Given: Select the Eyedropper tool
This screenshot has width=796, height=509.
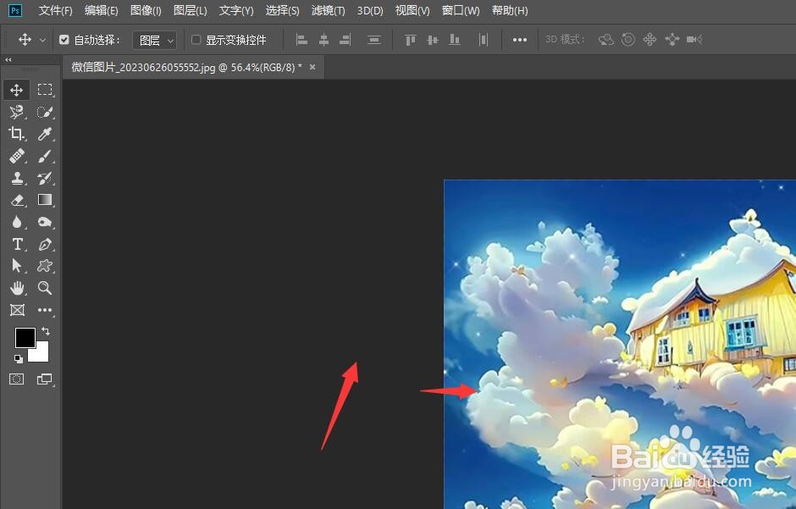Looking at the screenshot, I should tap(45, 134).
